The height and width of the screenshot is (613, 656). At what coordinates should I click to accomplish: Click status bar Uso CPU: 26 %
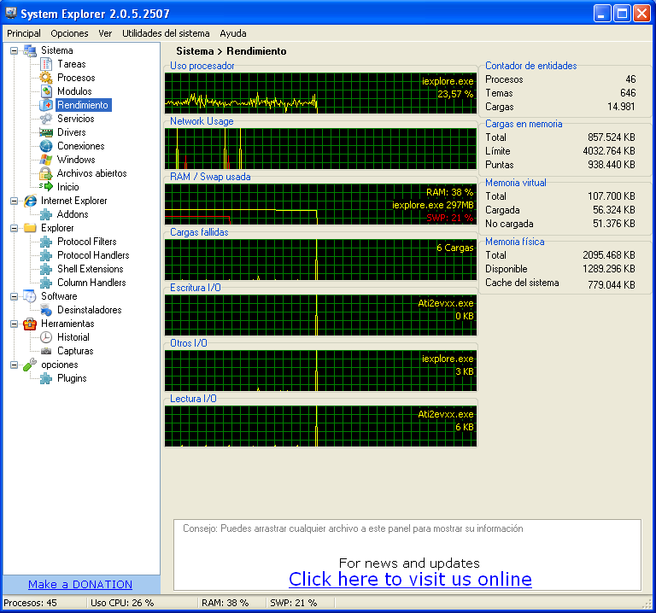point(122,603)
